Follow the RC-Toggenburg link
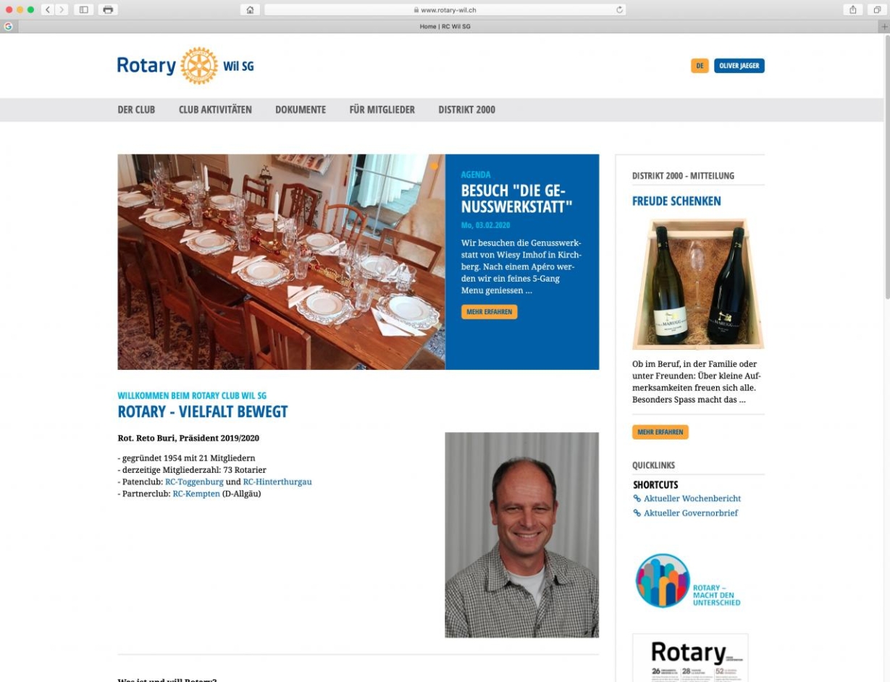Screen dimensions: 890x682 (194, 481)
